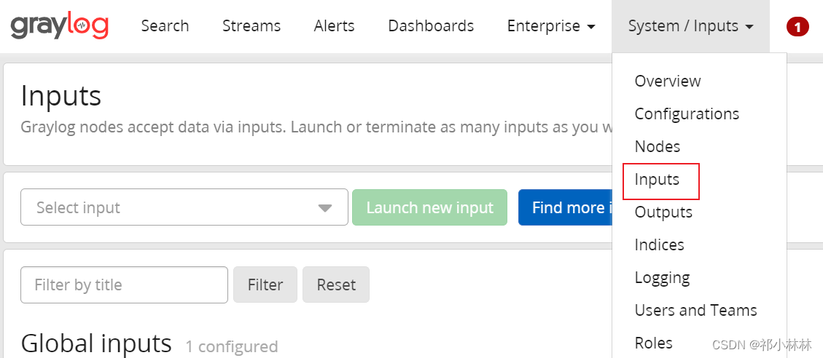The image size is (823, 358).
Task: Open the Search page
Action: tap(165, 25)
